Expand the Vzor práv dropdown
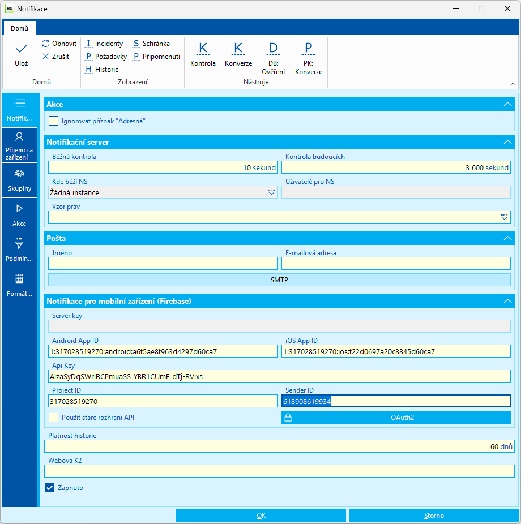521x524 pixels. (504, 217)
